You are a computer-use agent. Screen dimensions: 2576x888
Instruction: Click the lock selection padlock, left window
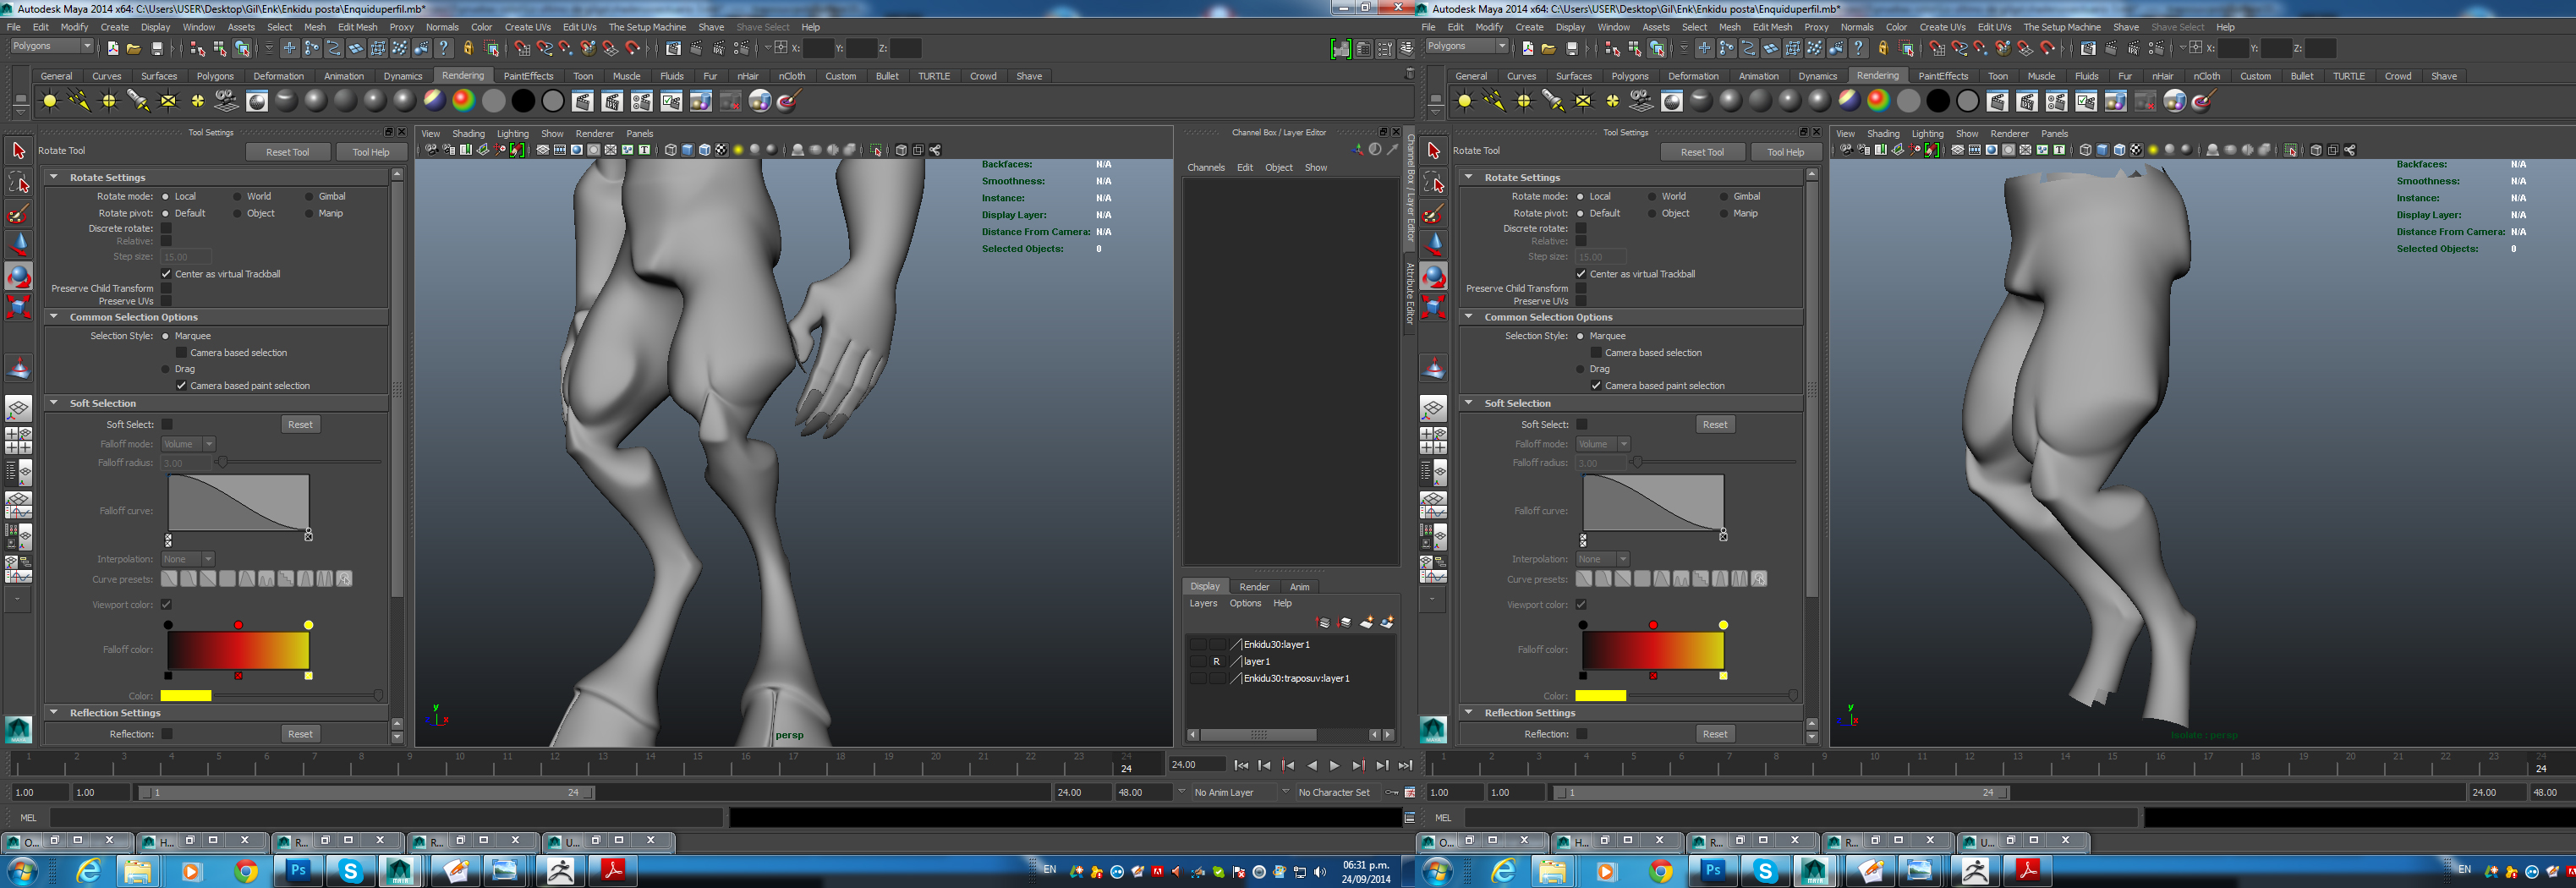pos(468,48)
